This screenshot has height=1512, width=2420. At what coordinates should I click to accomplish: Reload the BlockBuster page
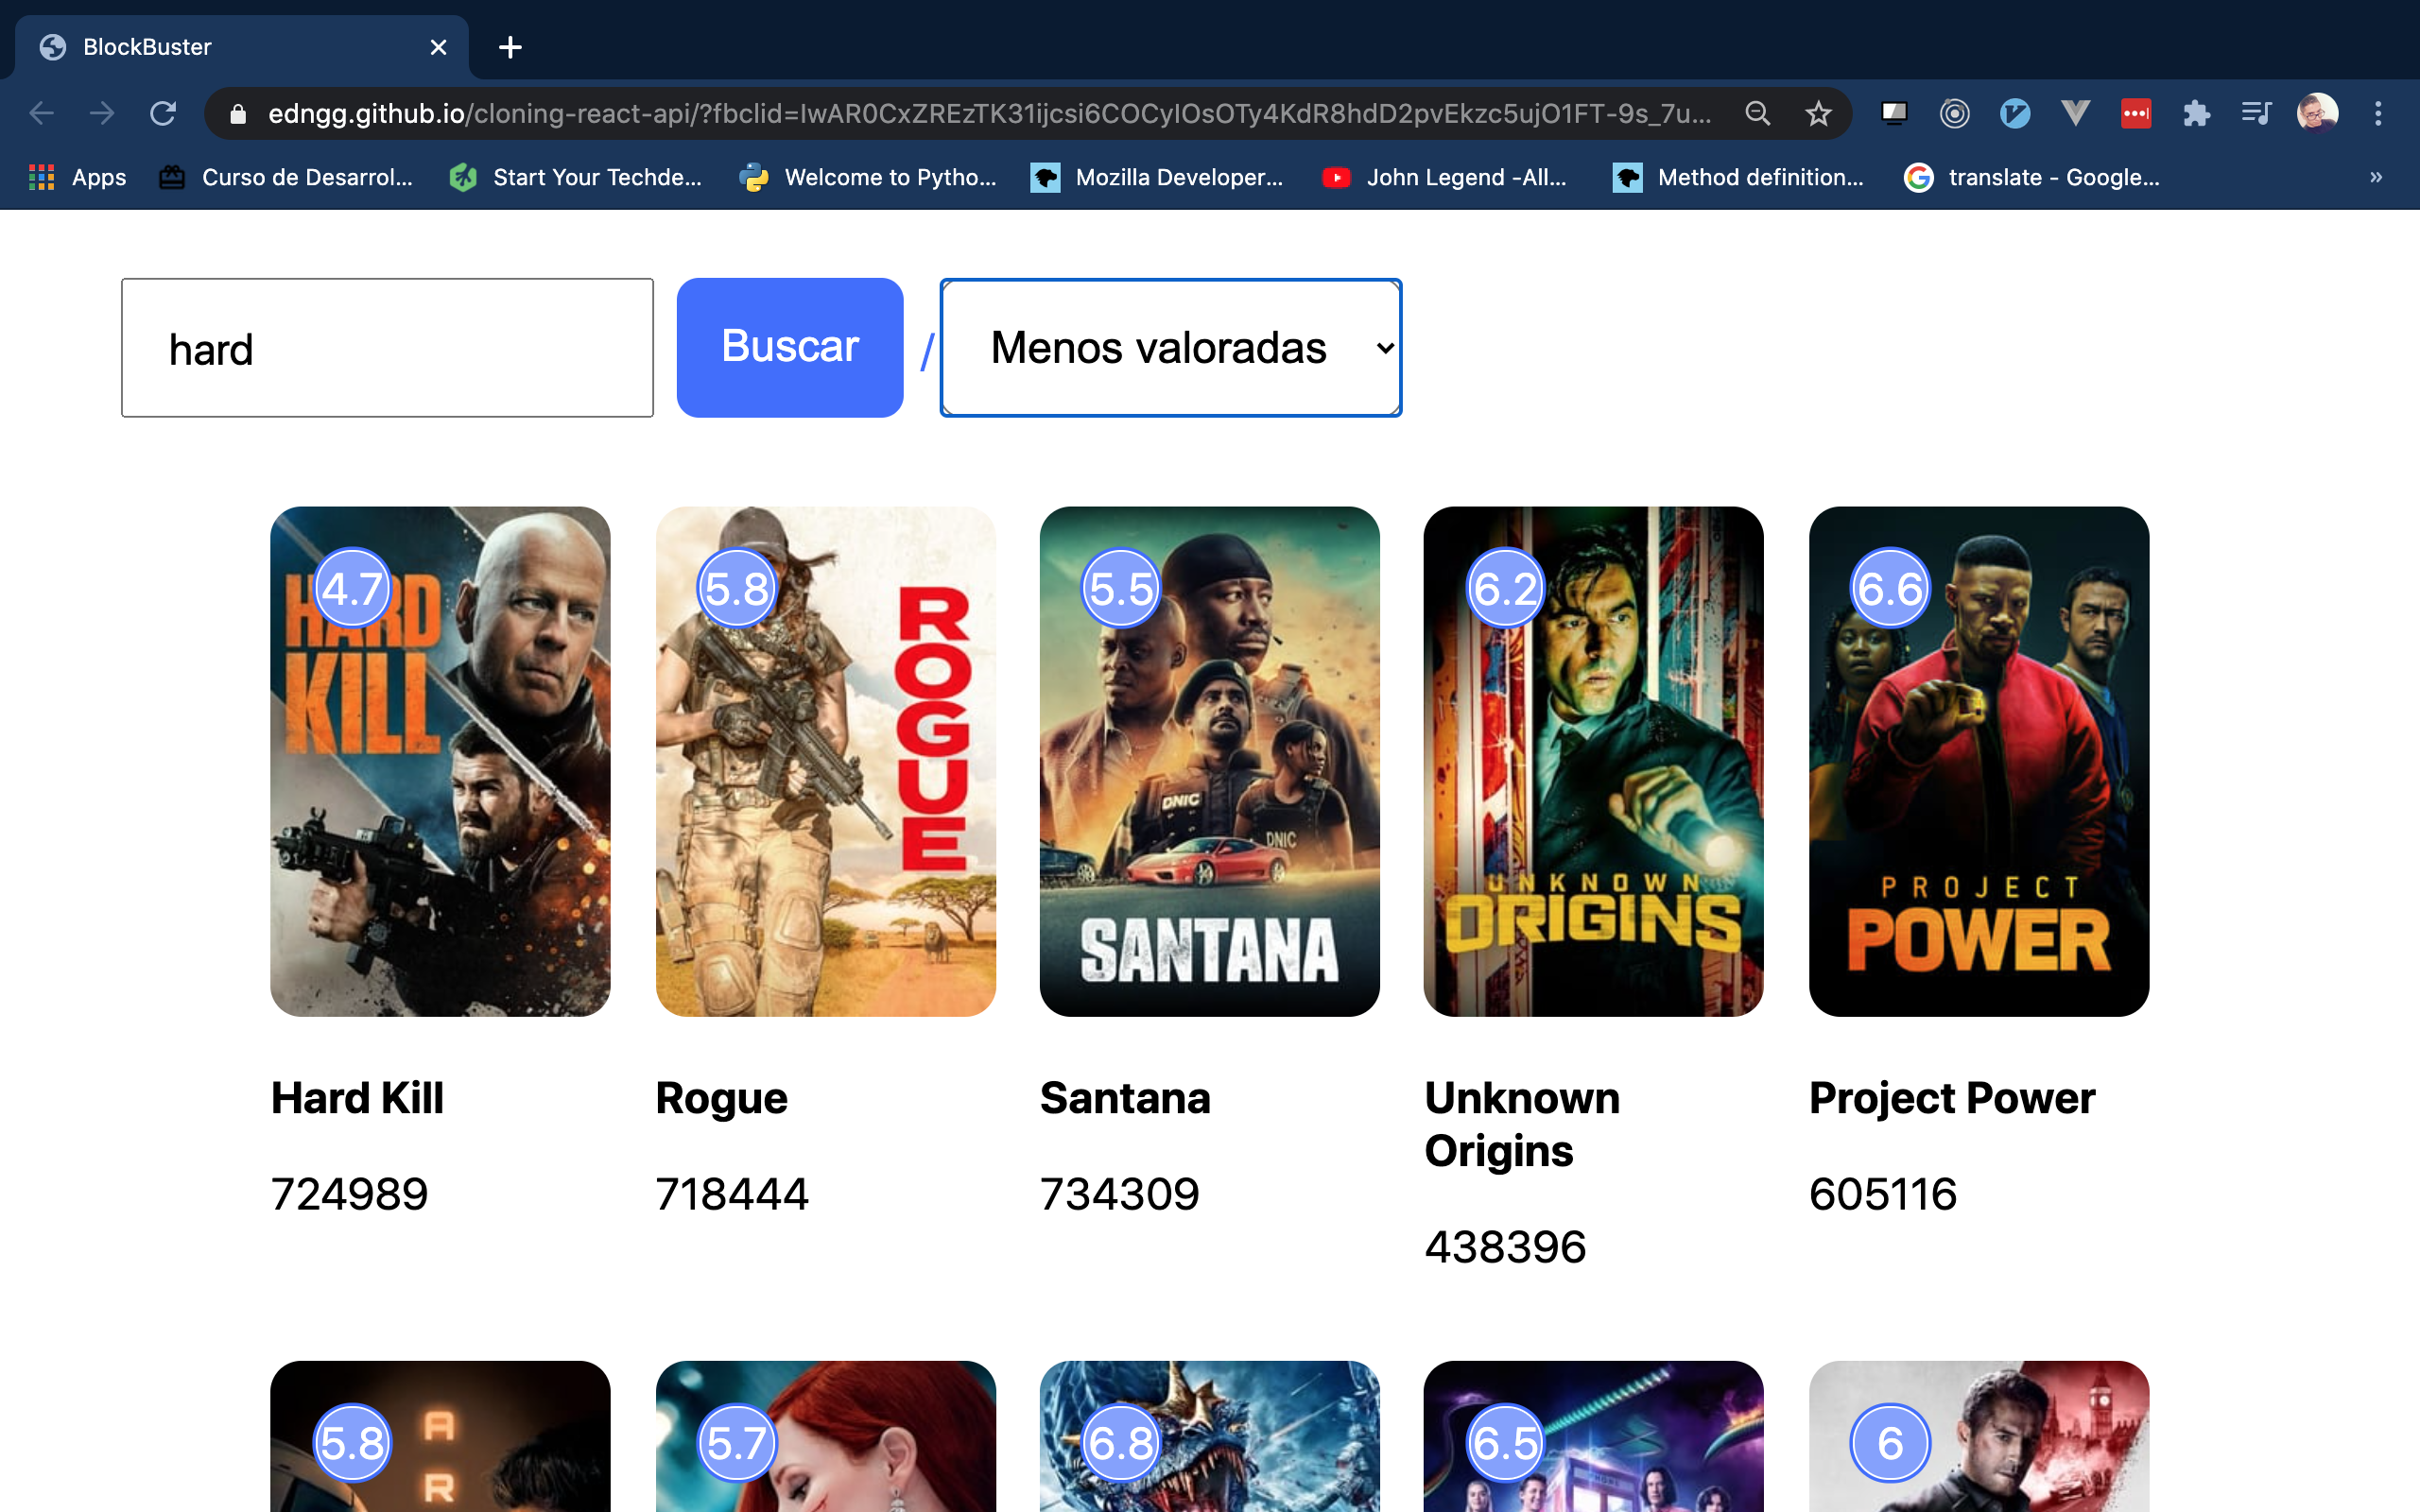(x=163, y=113)
